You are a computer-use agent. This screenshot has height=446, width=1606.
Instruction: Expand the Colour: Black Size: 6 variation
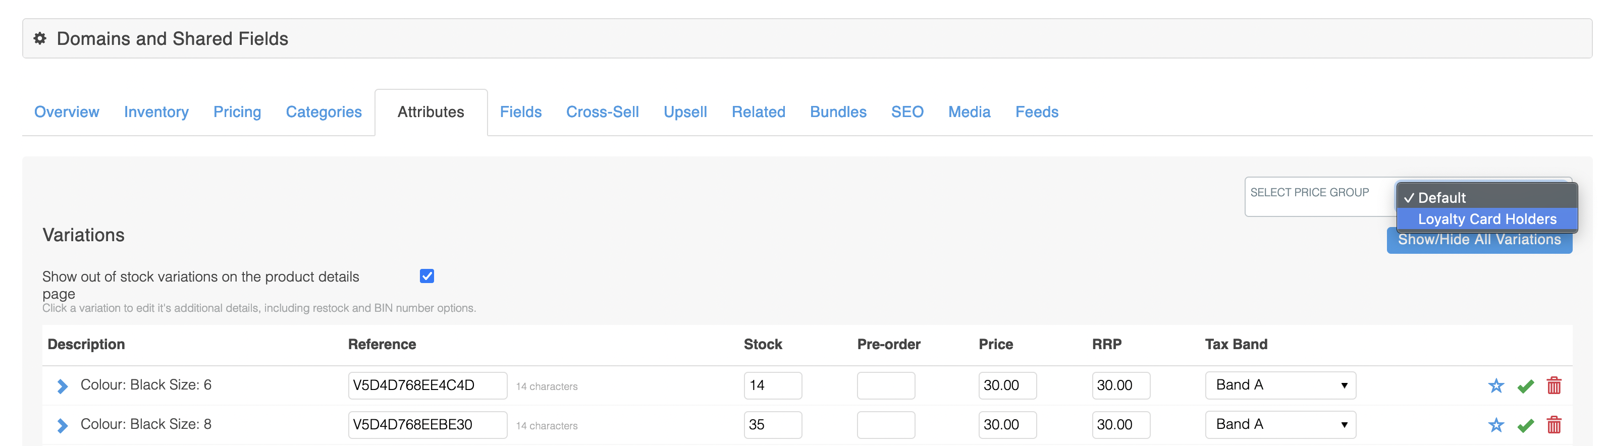point(63,386)
